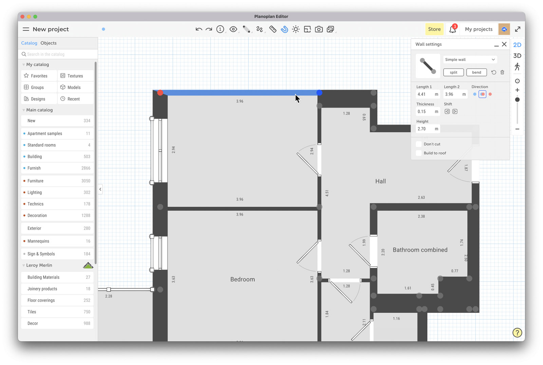
Task: Enable the Build to roof checkbox
Action: 419,153
